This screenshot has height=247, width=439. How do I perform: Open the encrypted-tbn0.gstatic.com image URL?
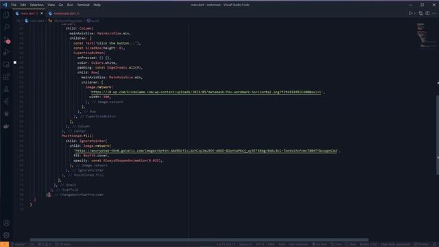(x=206, y=151)
